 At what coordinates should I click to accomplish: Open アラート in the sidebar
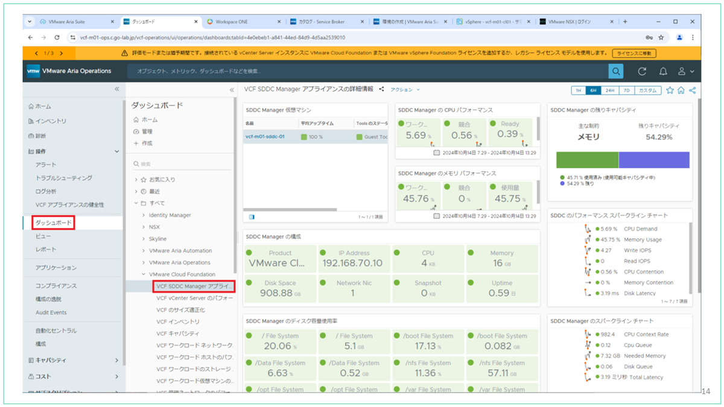tap(46, 165)
